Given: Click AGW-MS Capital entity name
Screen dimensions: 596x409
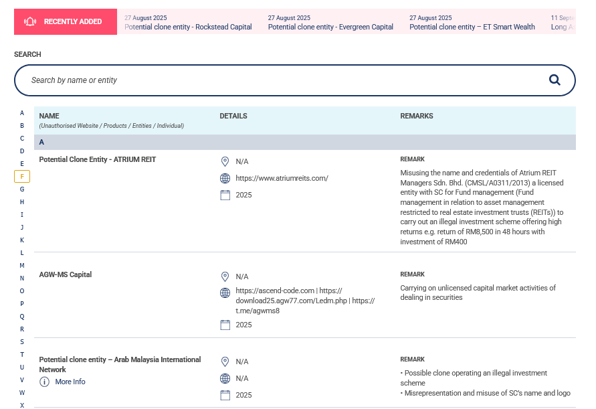Looking at the screenshot, I should pyautogui.click(x=66, y=274).
